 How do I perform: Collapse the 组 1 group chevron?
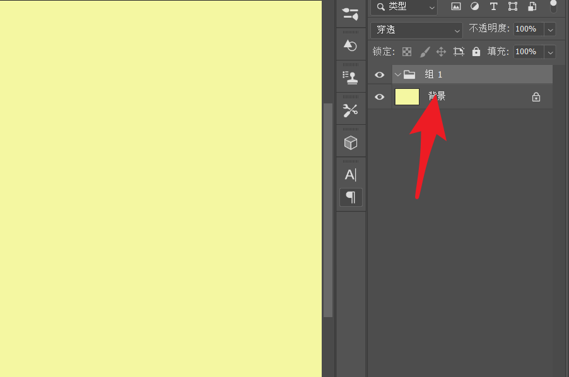(397, 74)
